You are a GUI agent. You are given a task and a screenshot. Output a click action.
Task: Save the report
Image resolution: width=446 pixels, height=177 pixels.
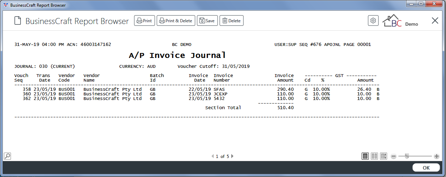pos(207,20)
